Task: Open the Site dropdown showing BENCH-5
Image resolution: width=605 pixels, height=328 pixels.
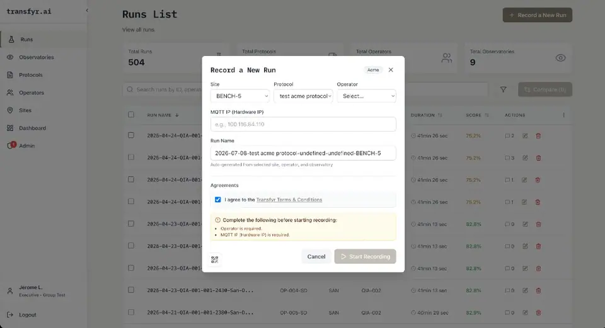Action: (240, 96)
